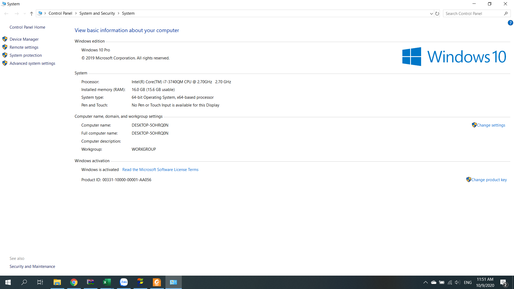Open the recent locations dropdown arrow
The width and height of the screenshot is (514, 289).
click(x=25, y=14)
